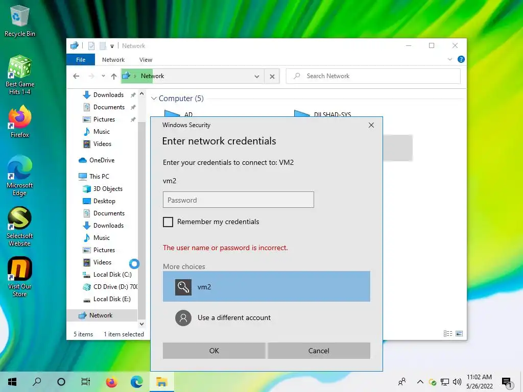Launch Firefox from the desktop shortcut
The image size is (523, 392).
coord(20,121)
